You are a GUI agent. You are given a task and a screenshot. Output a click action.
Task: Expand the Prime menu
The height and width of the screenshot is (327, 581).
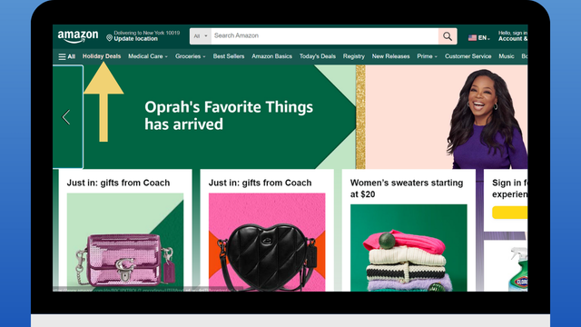427,56
